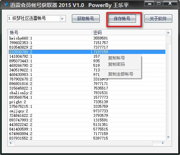Select row cmjjqxy:2
This screenshot has height=155, width=180.
pos(87,111)
